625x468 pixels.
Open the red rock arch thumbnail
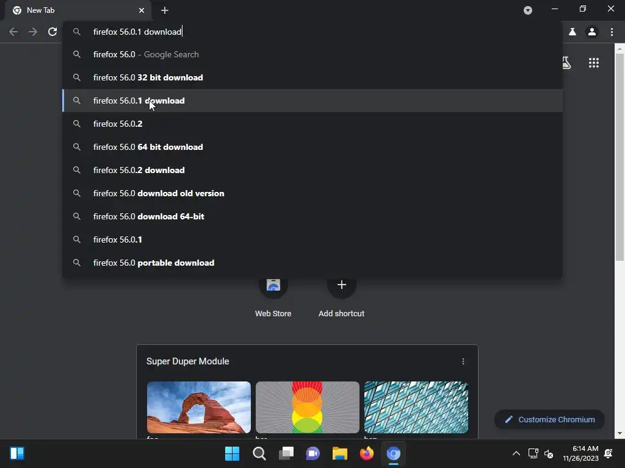coord(199,407)
